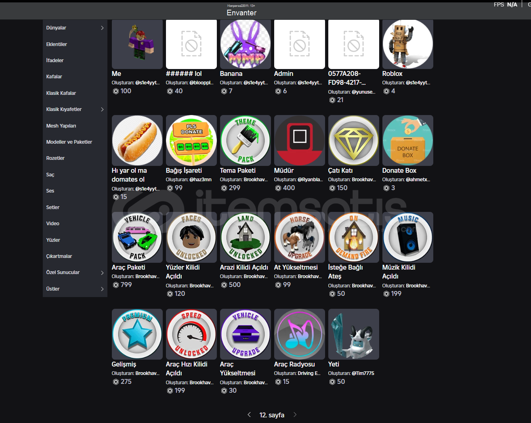
Task: Select the Müdür red square icon
Action: pyautogui.click(x=299, y=140)
